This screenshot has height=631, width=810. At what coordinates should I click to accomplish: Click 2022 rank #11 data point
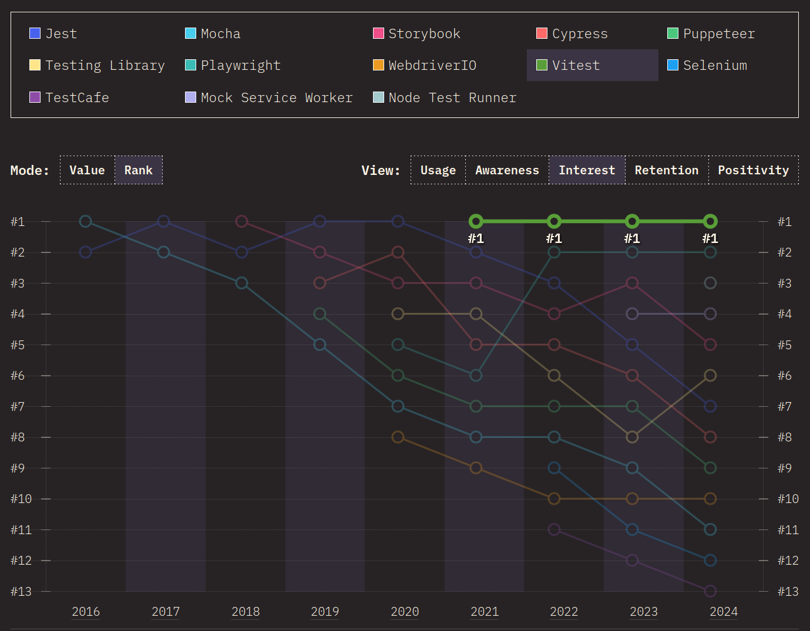tap(554, 529)
